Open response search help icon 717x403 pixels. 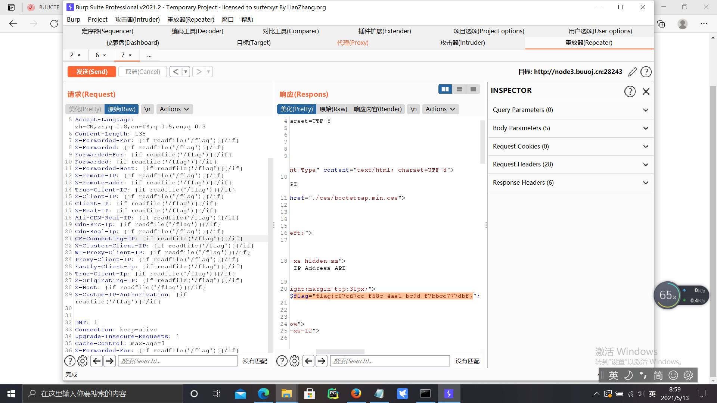click(282, 361)
